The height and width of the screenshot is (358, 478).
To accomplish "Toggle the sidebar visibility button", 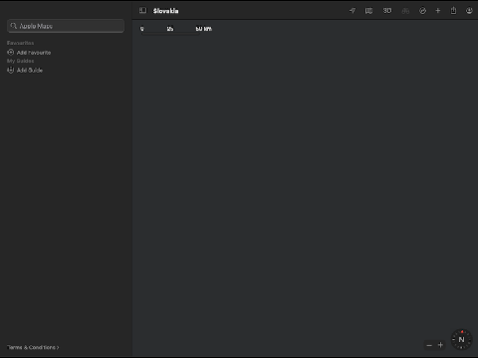I will click(142, 11).
